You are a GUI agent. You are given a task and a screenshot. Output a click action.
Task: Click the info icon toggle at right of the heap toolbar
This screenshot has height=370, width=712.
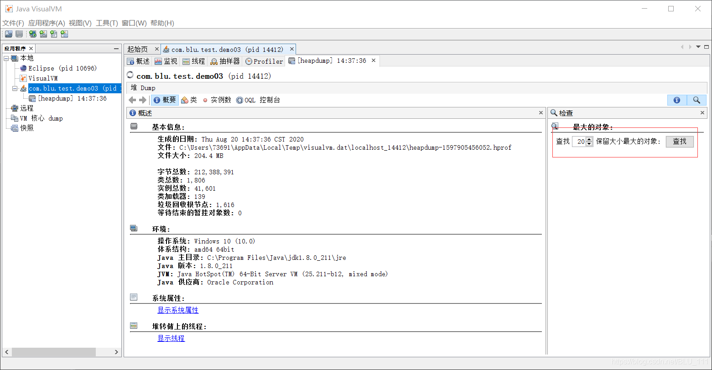point(677,100)
